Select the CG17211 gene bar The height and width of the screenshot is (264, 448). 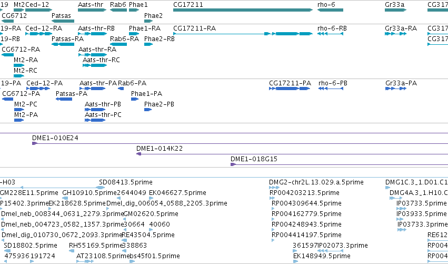click(x=243, y=10)
